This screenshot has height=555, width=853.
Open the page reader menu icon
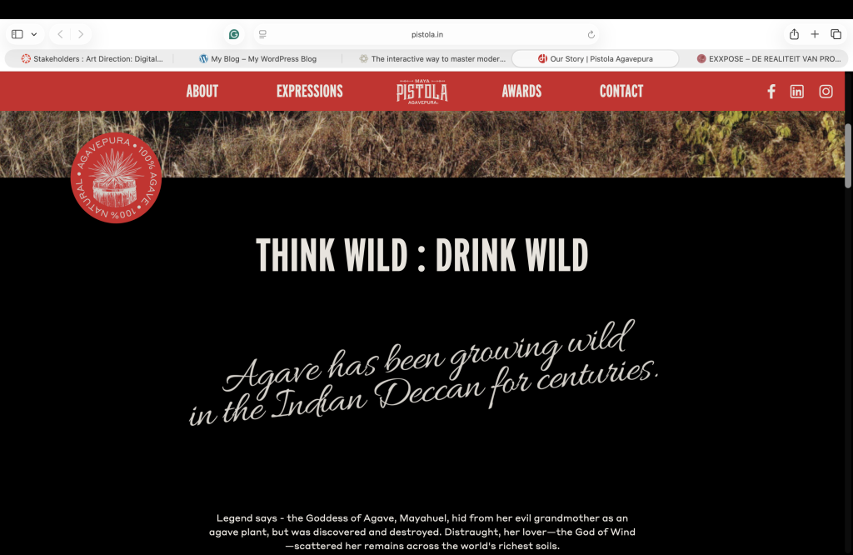(262, 34)
